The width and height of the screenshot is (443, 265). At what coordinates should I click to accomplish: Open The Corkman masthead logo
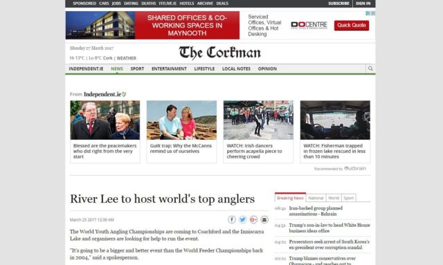coord(220,53)
